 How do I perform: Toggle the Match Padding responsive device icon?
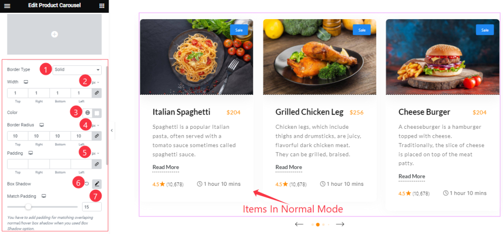tap(44, 196)
